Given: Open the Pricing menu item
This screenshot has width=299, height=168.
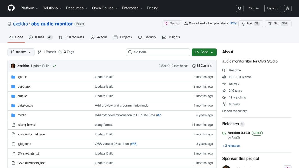Looking at the screenshot, I should pos(152,8).
